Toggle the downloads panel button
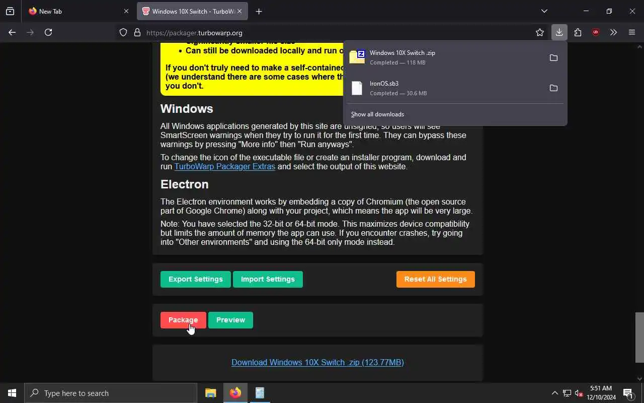This screenshot has width=644, height=403. [559, 32]
